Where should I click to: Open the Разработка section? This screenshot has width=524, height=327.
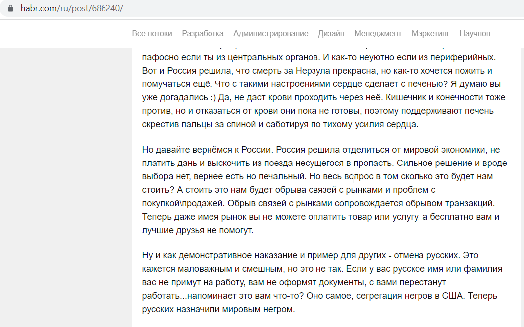(203, 34)
